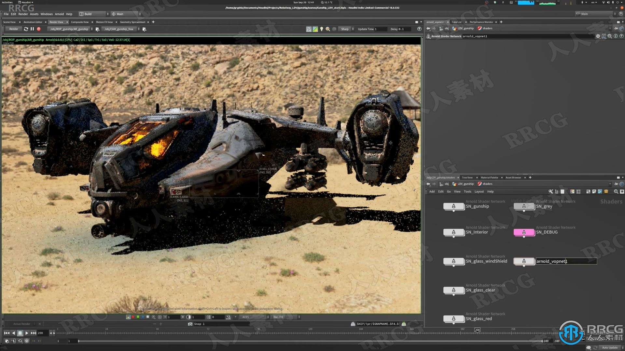Viewport: 625px width, 351px height.
Task: Select the SN_gunship shader node
Action: [x=454, y=206]
